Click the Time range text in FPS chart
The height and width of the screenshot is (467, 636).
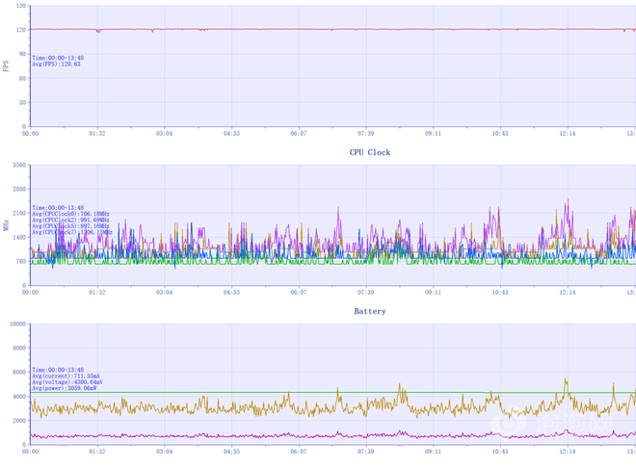click(x=57, y=58)
